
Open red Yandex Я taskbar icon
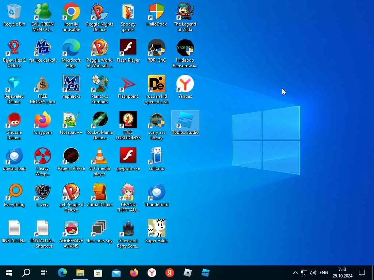pyautogui.click(x=169, y=273)
